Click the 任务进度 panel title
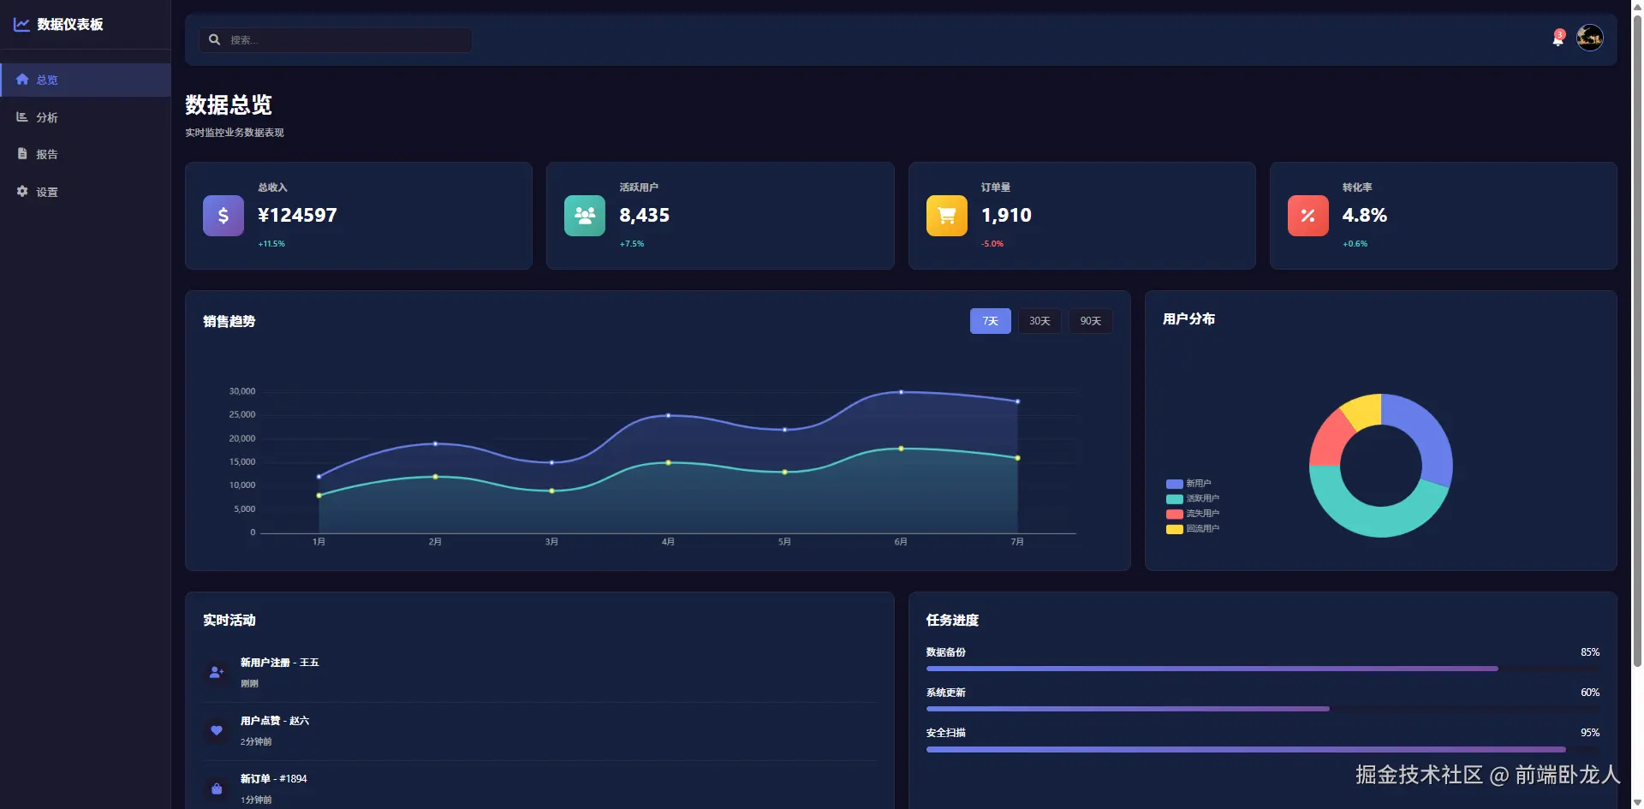The width and height of the screenshot is (1644, 809). (x=952, y=620)
